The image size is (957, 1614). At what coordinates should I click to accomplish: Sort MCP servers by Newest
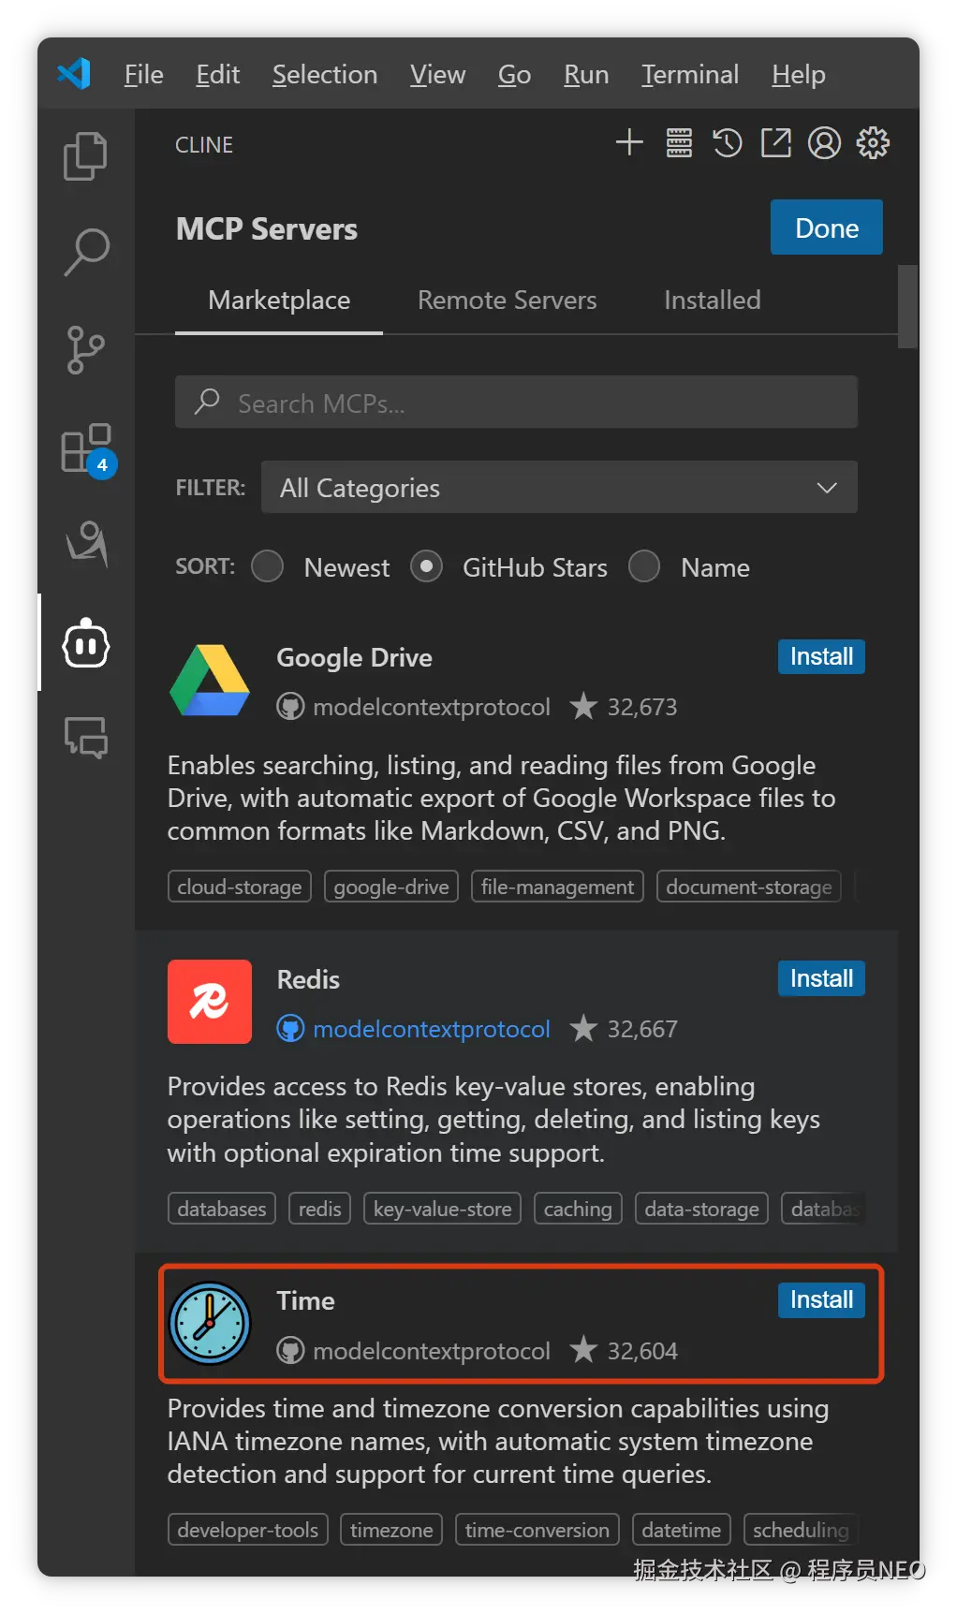point(268,566)
